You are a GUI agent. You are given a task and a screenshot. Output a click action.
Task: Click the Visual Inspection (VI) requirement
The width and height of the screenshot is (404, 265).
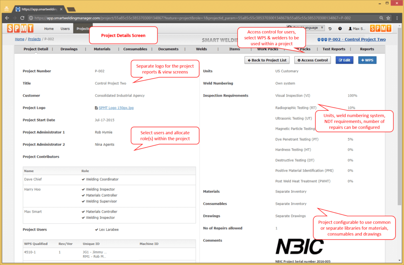(292, 95)
